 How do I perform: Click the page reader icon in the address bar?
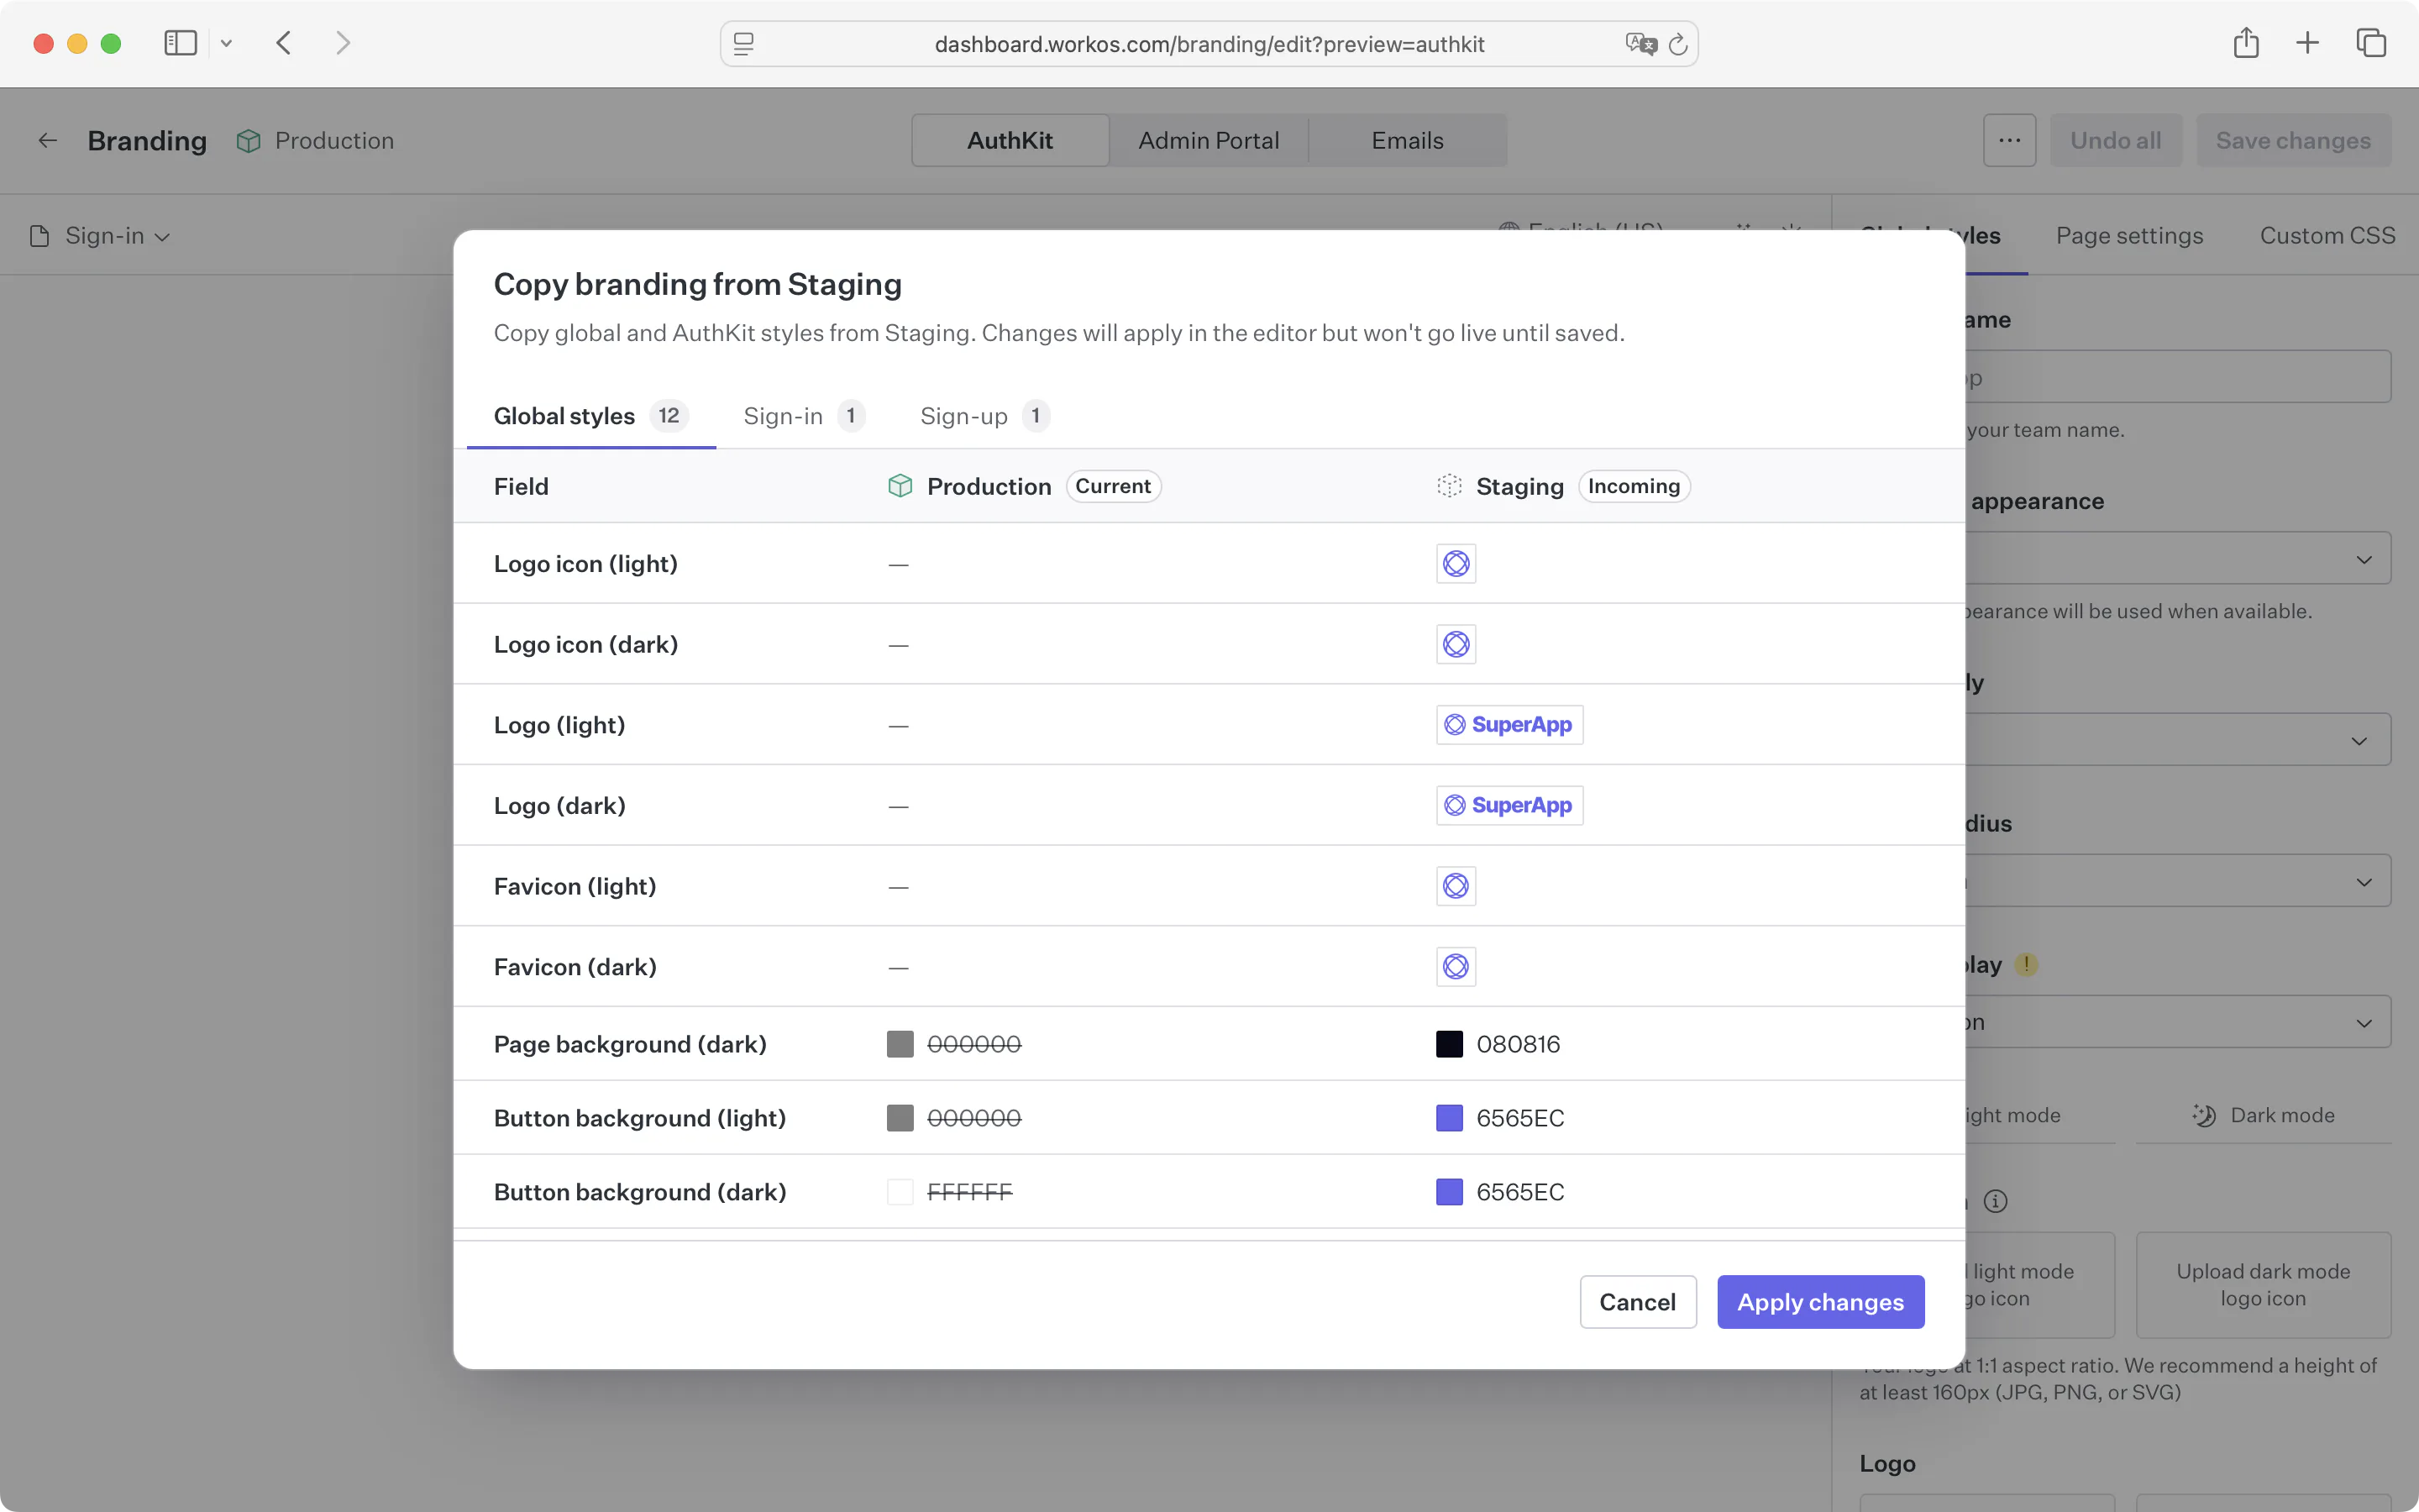tap(743, 44)
